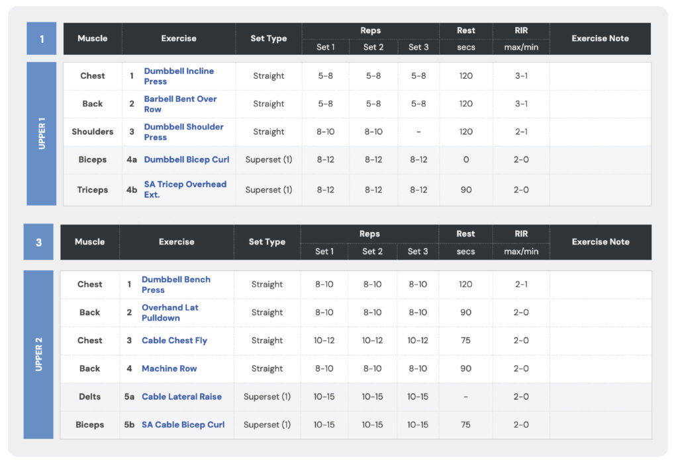678x466 pixels.
Task: Open the Dumbbell Bicep Curl link
Action: pyautogui.click(x=187, y=159)
